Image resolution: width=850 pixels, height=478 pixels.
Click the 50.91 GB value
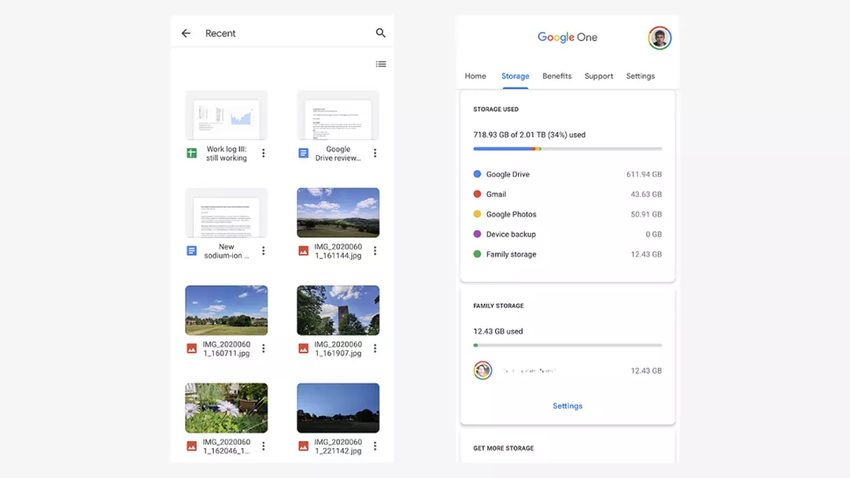(x=646, y=214)
